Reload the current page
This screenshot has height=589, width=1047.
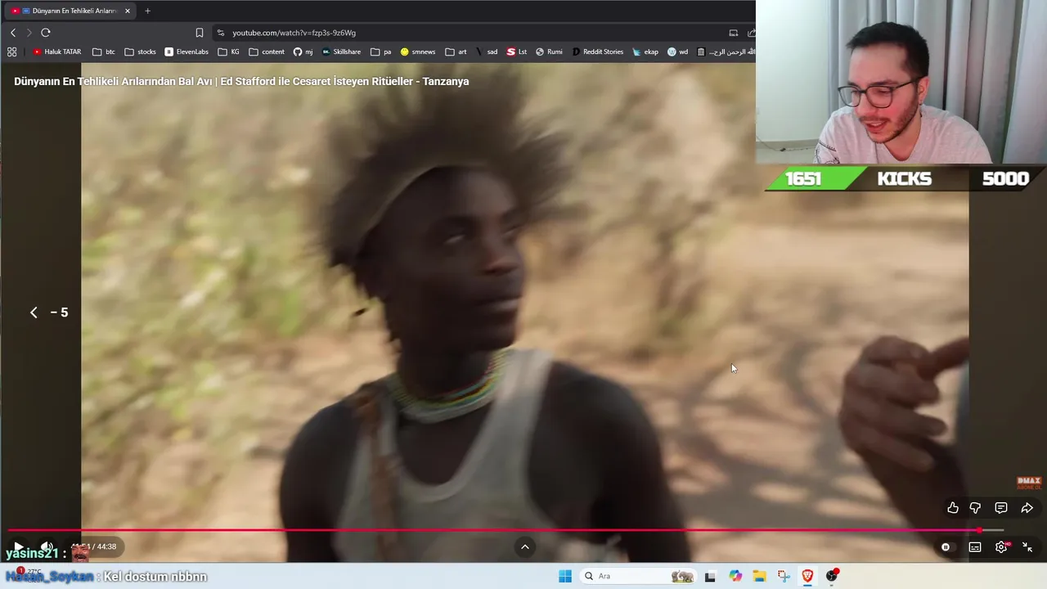pos(46,33)
